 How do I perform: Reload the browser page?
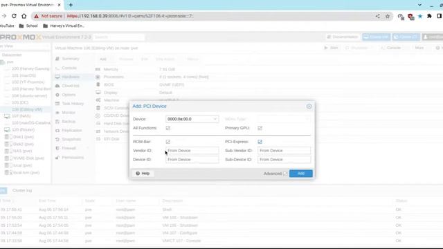(x=14, y=16)
